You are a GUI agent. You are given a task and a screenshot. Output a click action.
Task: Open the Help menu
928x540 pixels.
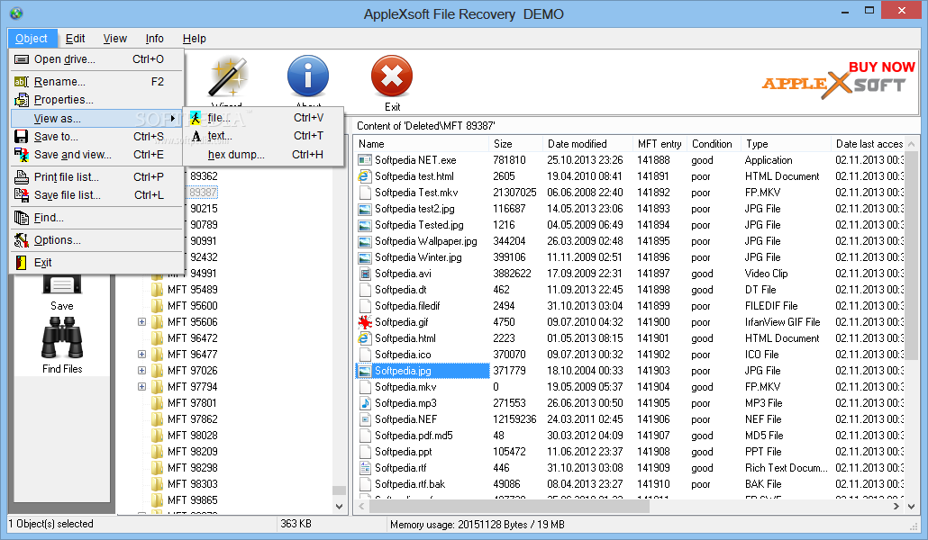pos(194,39)
